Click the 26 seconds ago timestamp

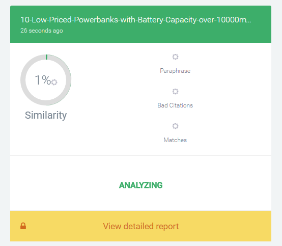coord(42,31)
